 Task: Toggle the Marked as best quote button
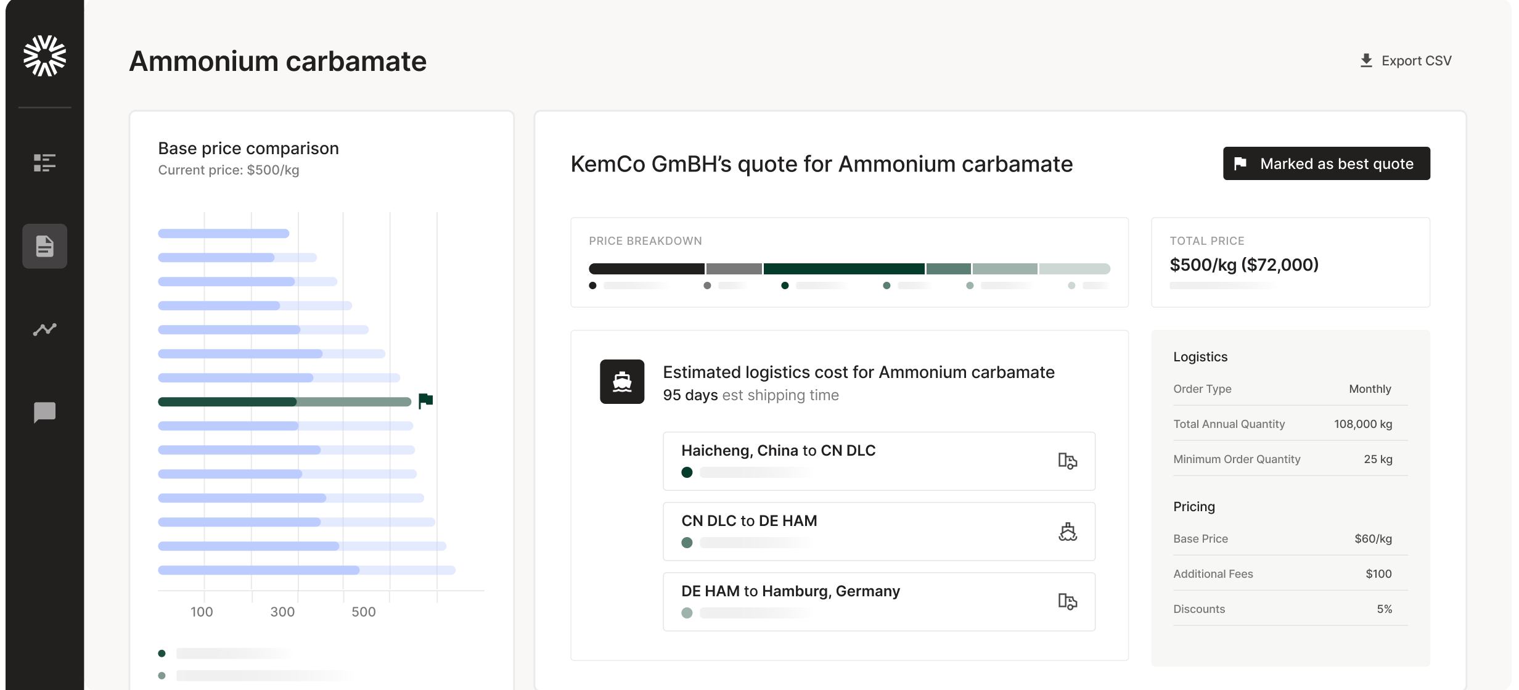[1326, 163]
